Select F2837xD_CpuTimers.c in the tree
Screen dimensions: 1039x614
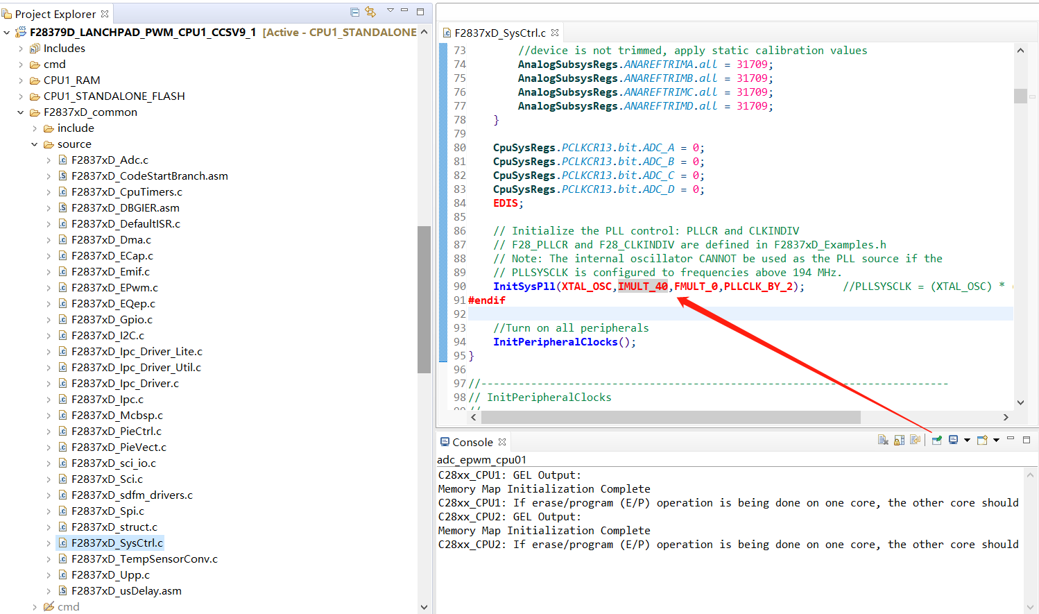[127, 192]
